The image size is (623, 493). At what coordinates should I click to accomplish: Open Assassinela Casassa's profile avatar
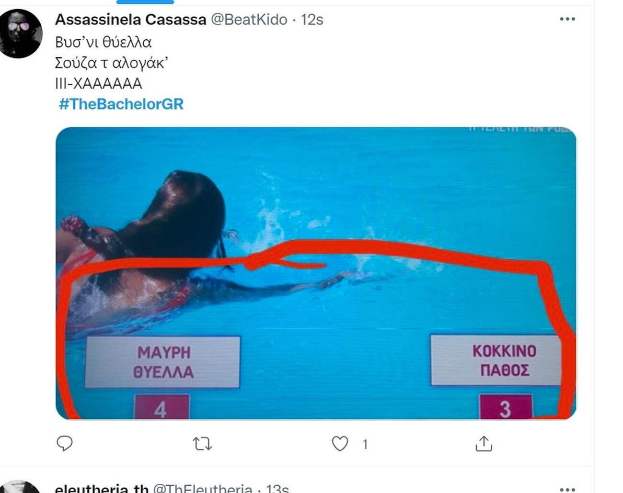coord(20,34)
